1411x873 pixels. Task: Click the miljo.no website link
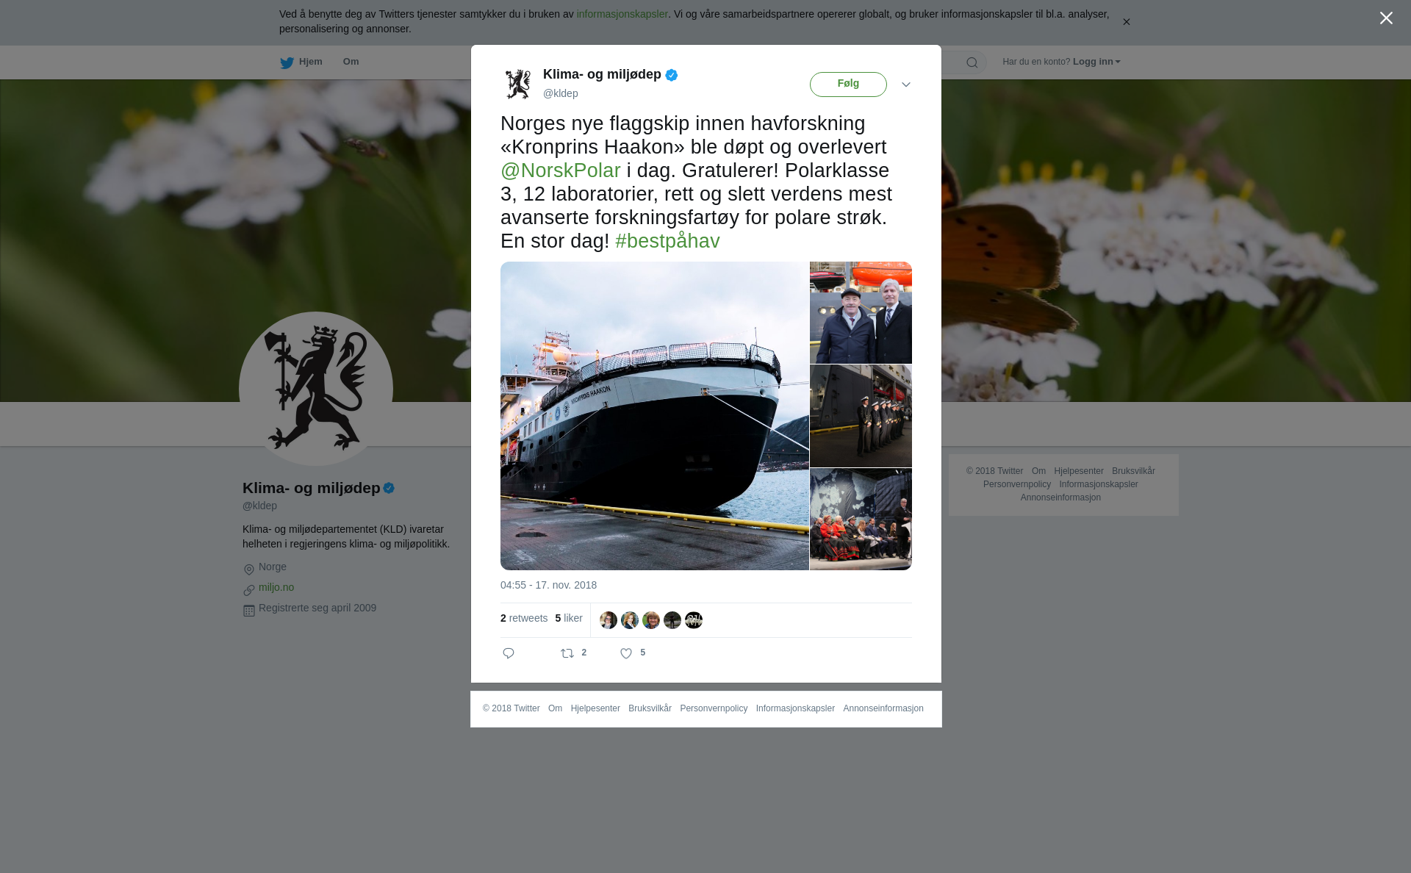point(276,587)
